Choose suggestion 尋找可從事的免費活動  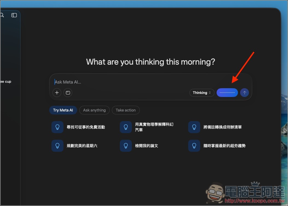click(x=78, y=127)
